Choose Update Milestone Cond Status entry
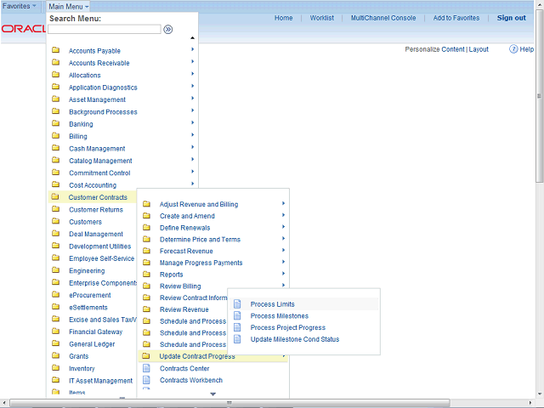The height and width of the screenshot is (408, 544). pos(295,339)
